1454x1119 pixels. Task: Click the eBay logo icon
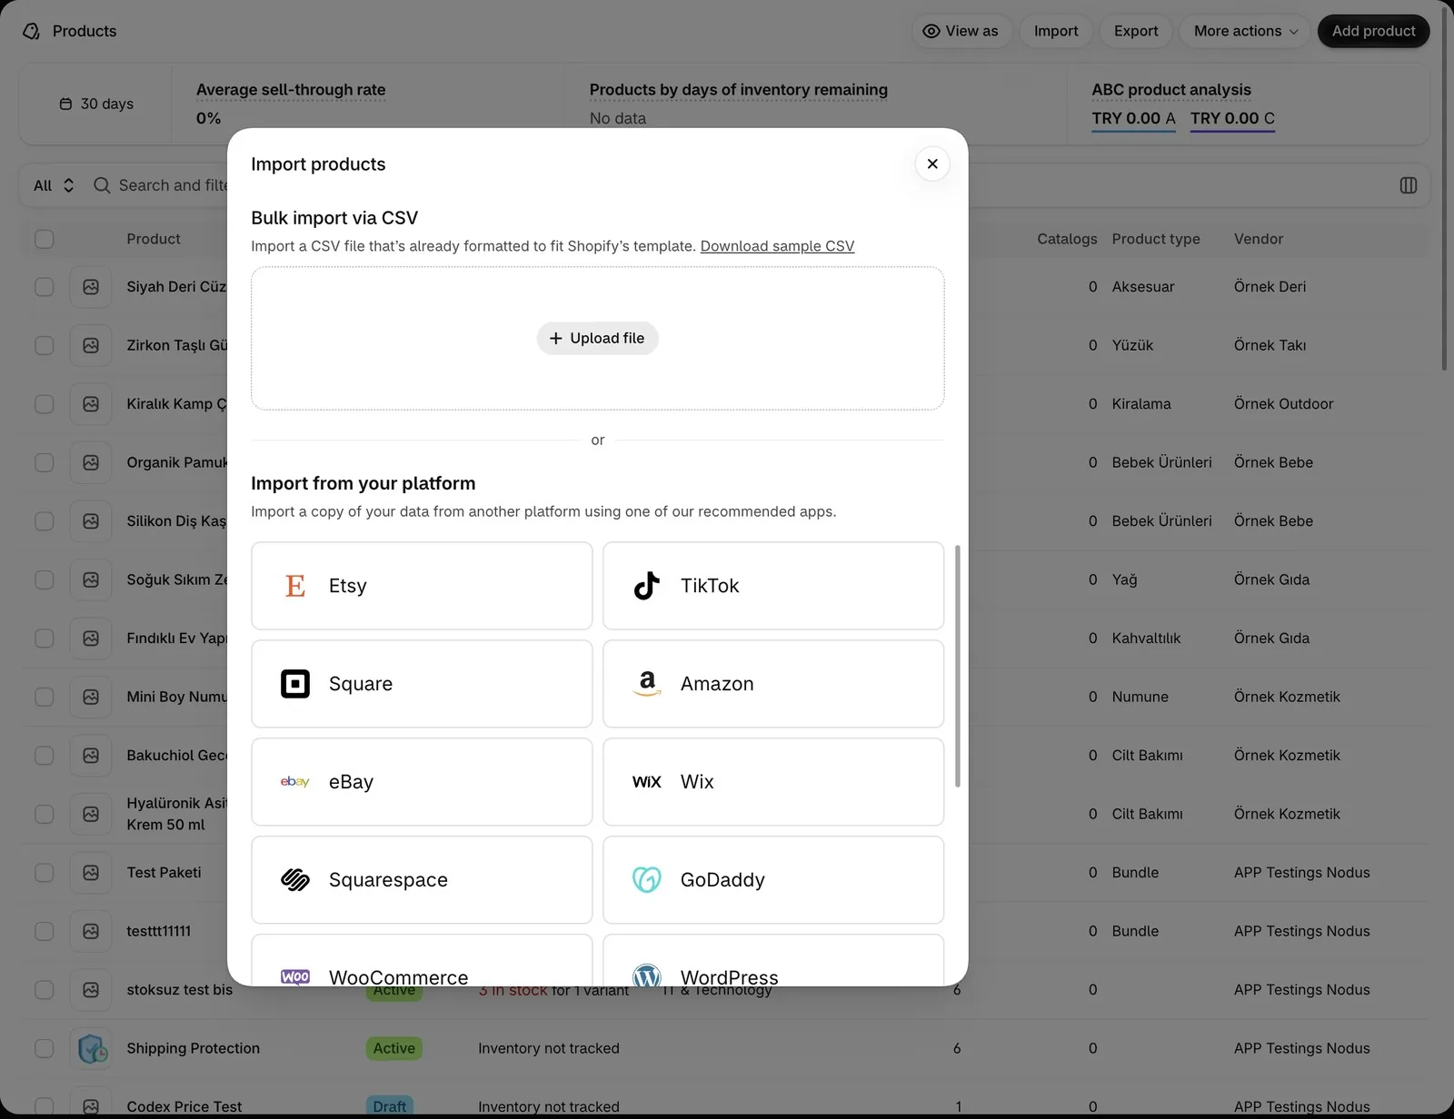click(295, 782)
